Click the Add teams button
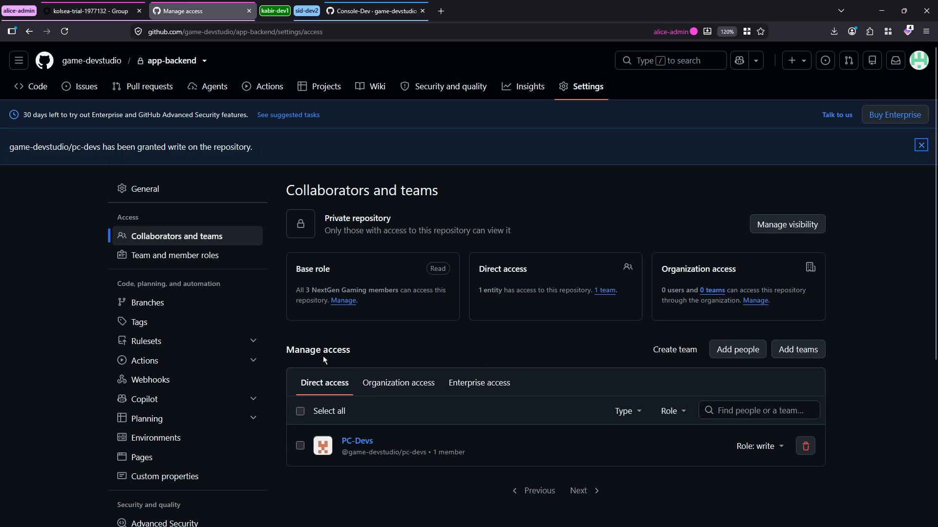Image resolution: width=938 pixels, height=527 pixels. point(798,349)
